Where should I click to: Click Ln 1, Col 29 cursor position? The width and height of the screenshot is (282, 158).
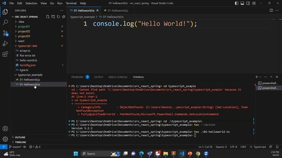205,147
